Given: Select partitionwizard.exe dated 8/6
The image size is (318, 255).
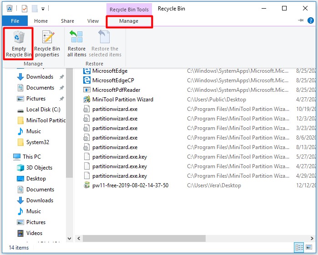Looking at the screenshot, I should [x=115, y=138].
